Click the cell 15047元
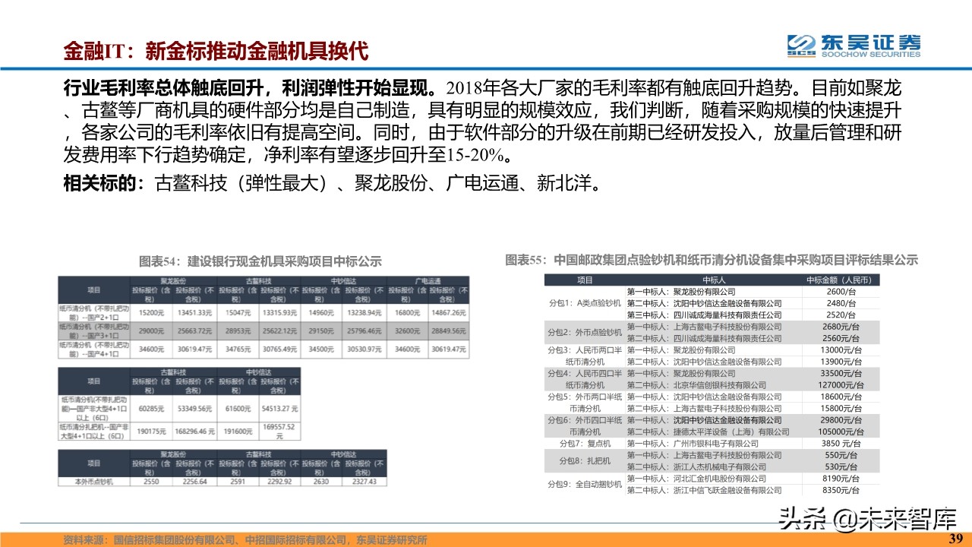972x547 pixels. click(238, 313)
